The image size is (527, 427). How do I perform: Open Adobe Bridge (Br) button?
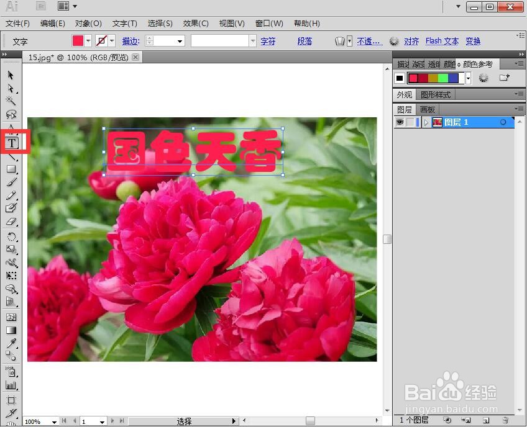point(41,6)
